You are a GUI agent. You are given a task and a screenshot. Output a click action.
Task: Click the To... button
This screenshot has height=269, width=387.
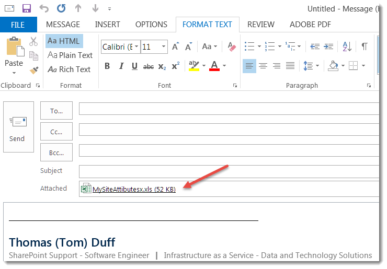(x=56, y=110)
